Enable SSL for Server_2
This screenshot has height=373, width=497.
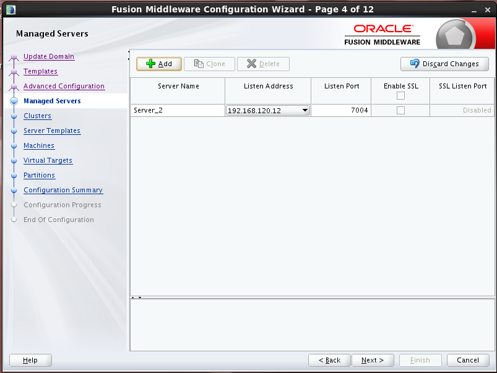point(400,110)
